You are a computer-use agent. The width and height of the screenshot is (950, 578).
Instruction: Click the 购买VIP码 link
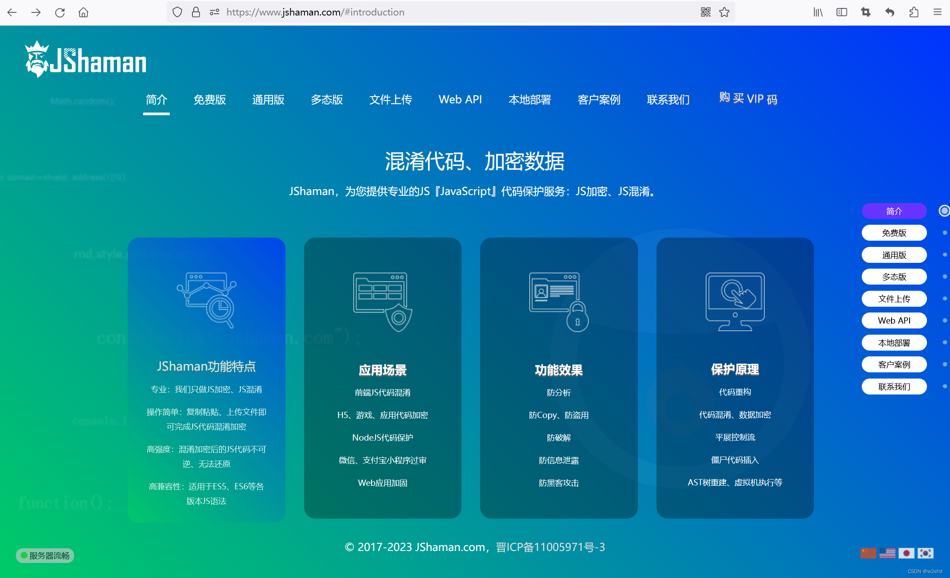tap(748, 98)
